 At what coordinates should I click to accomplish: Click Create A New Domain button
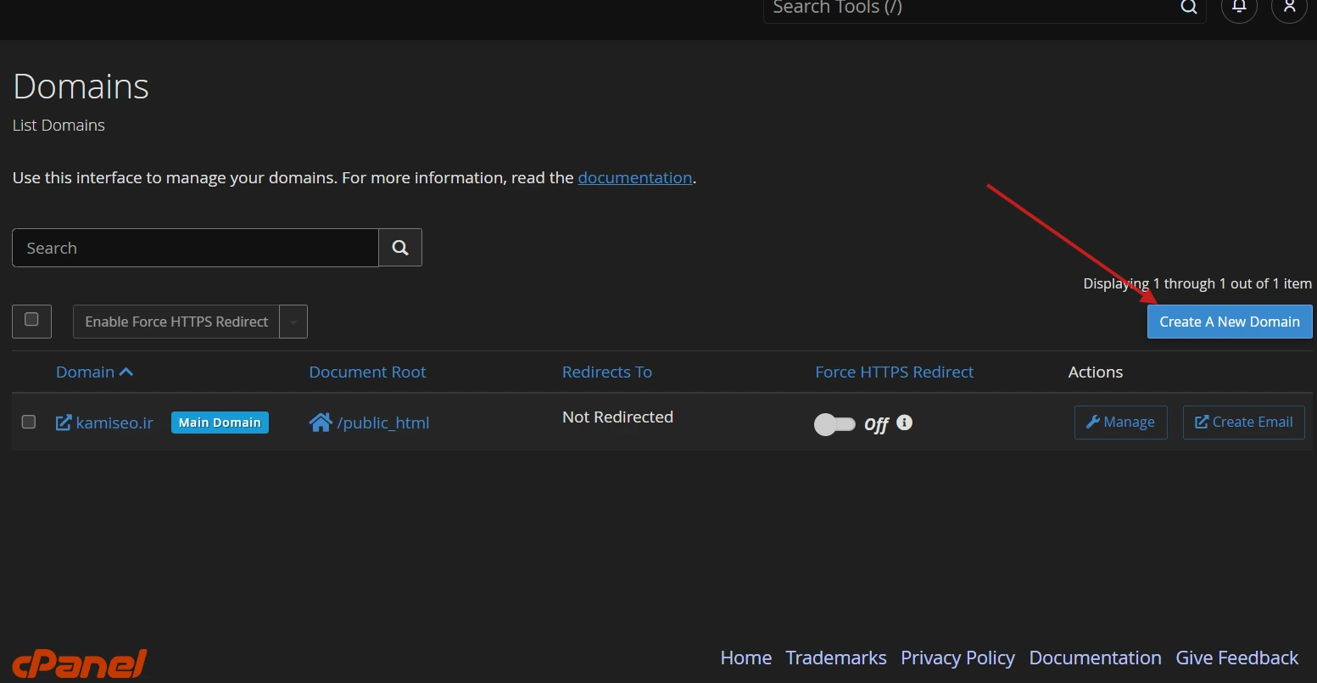(1230, 322)
